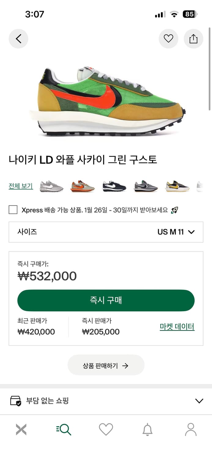Open the search tab in bottom navigation
Image resolution: width=212 pixels, height=460 pixels.
(63, 429)
